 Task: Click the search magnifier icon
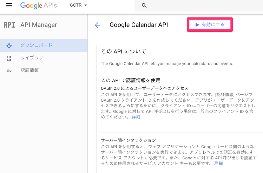(x=144, y=6)
